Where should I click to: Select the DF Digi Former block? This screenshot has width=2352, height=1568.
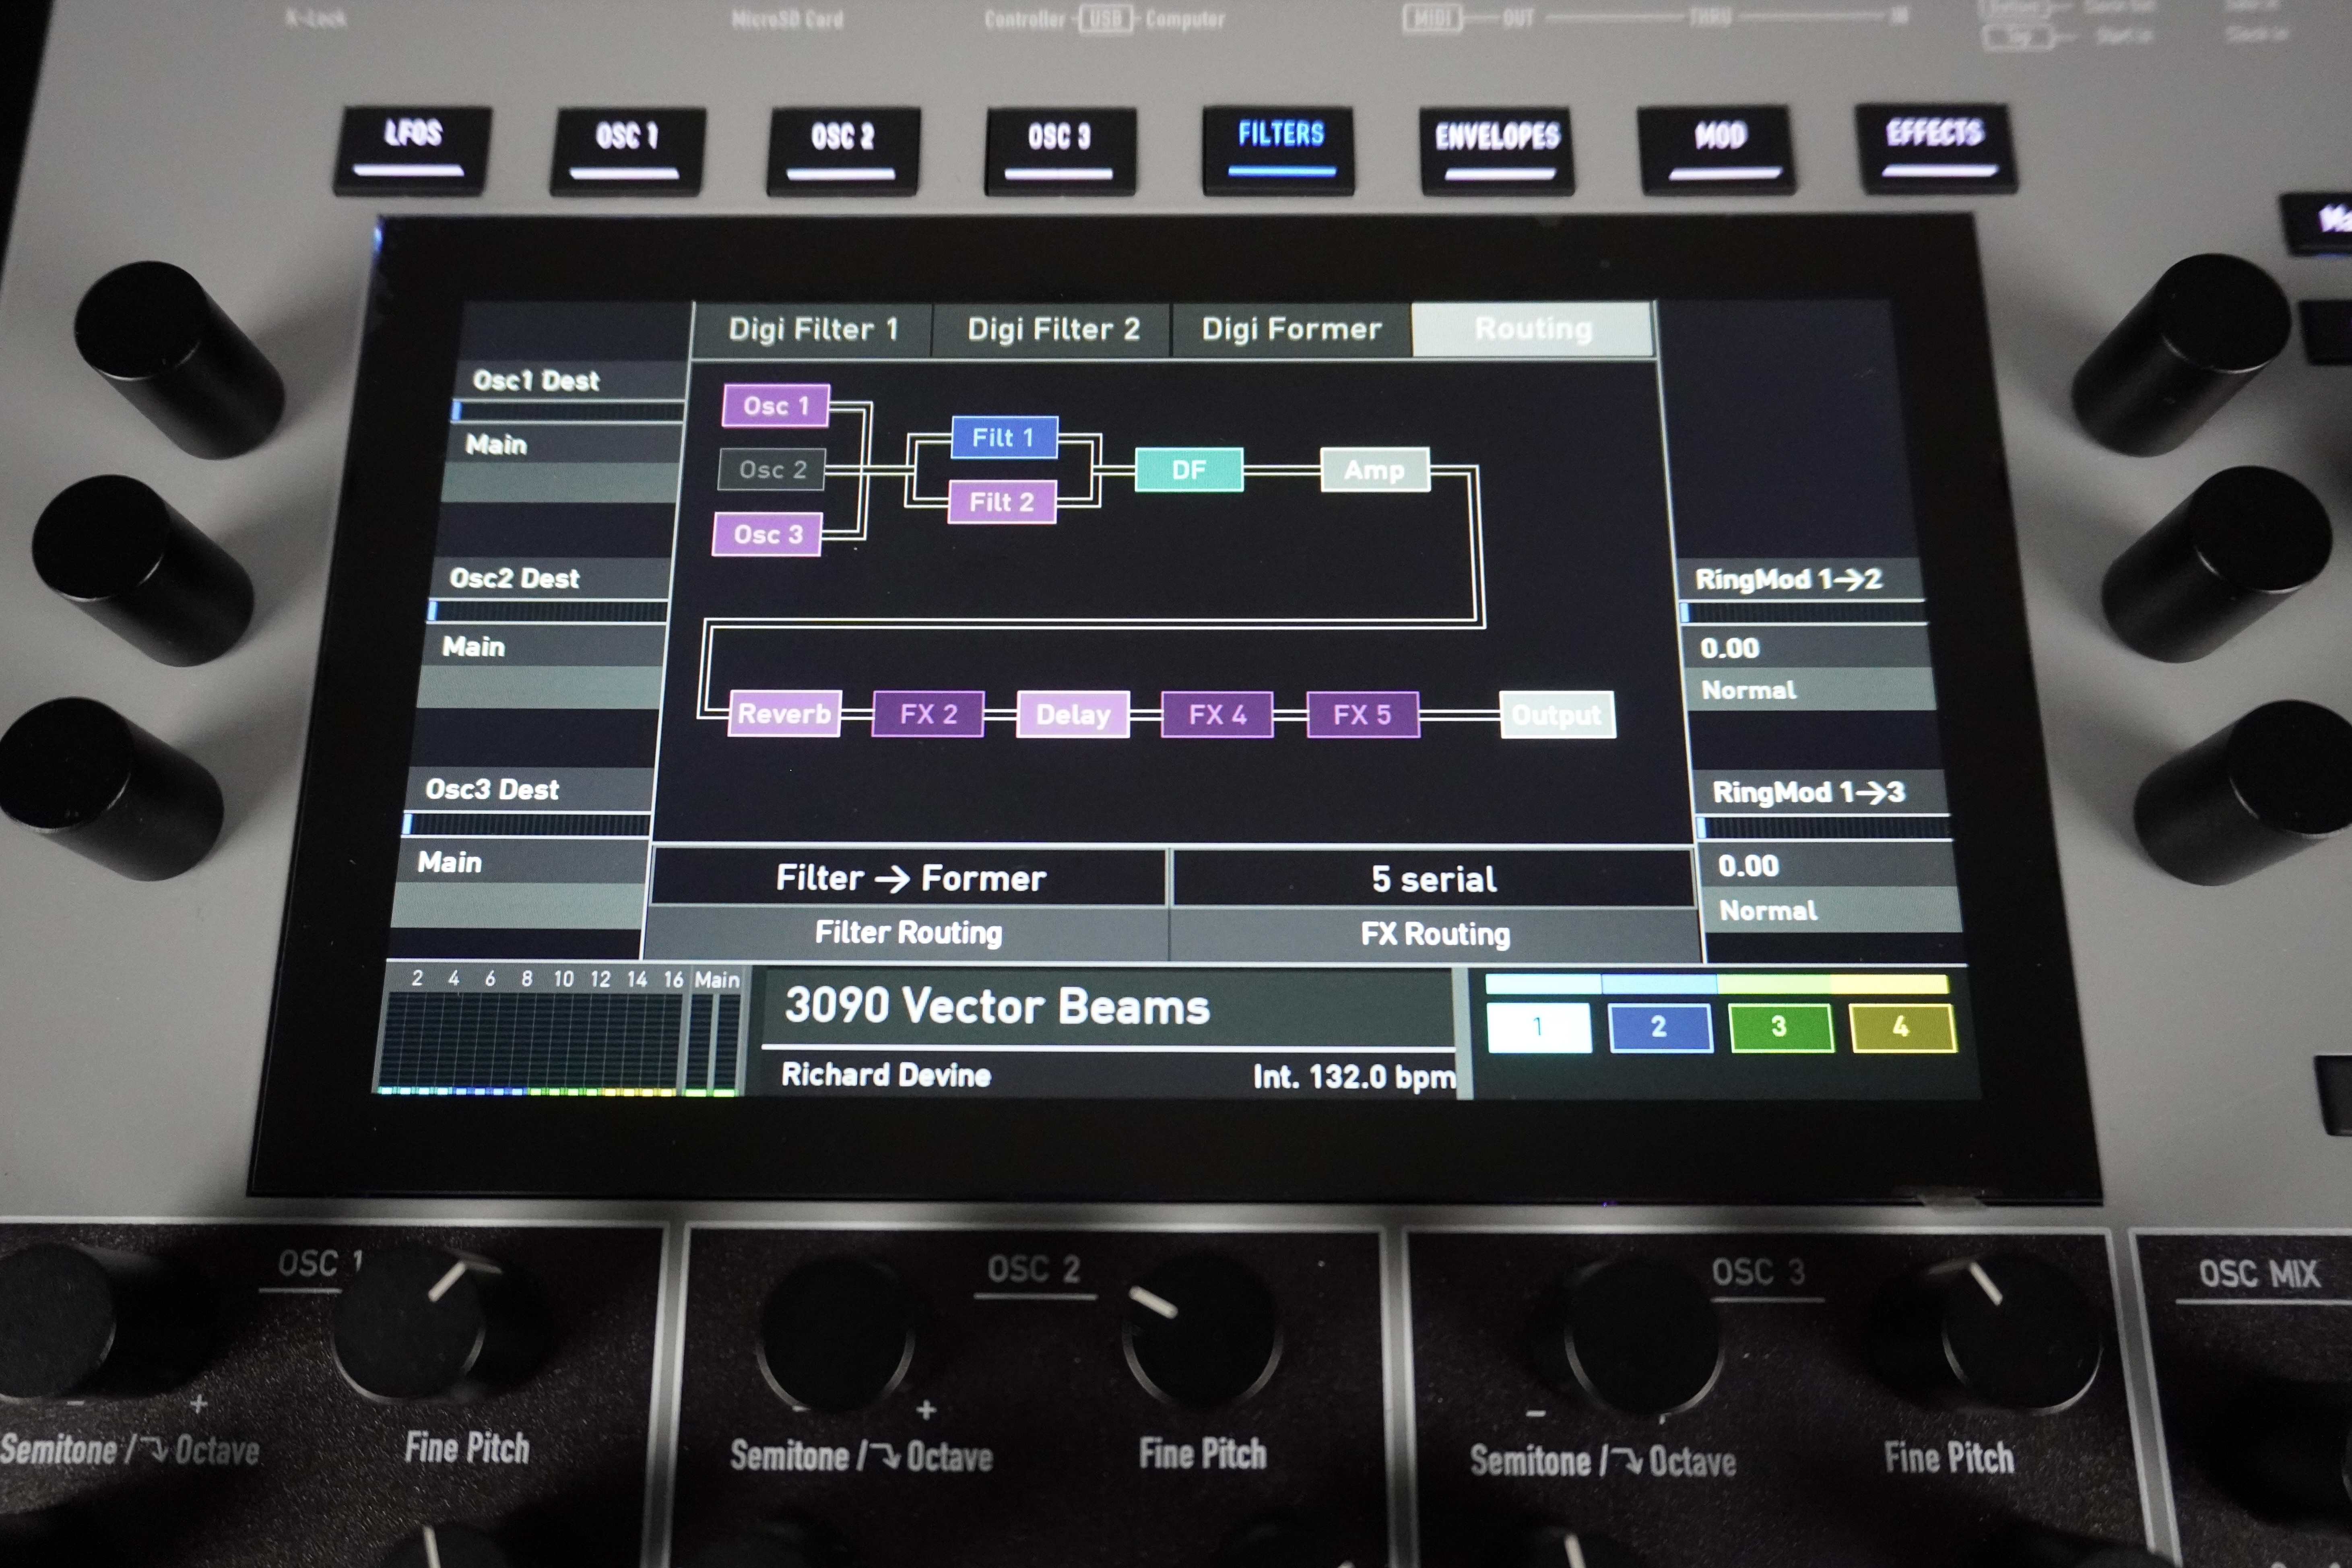point(1189,470)
